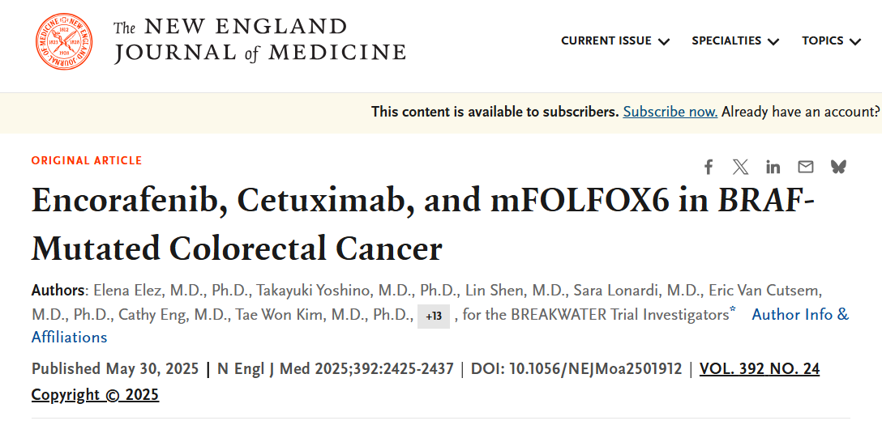
Task: Open the Topics menu
Action: click(x=832, y=41)
